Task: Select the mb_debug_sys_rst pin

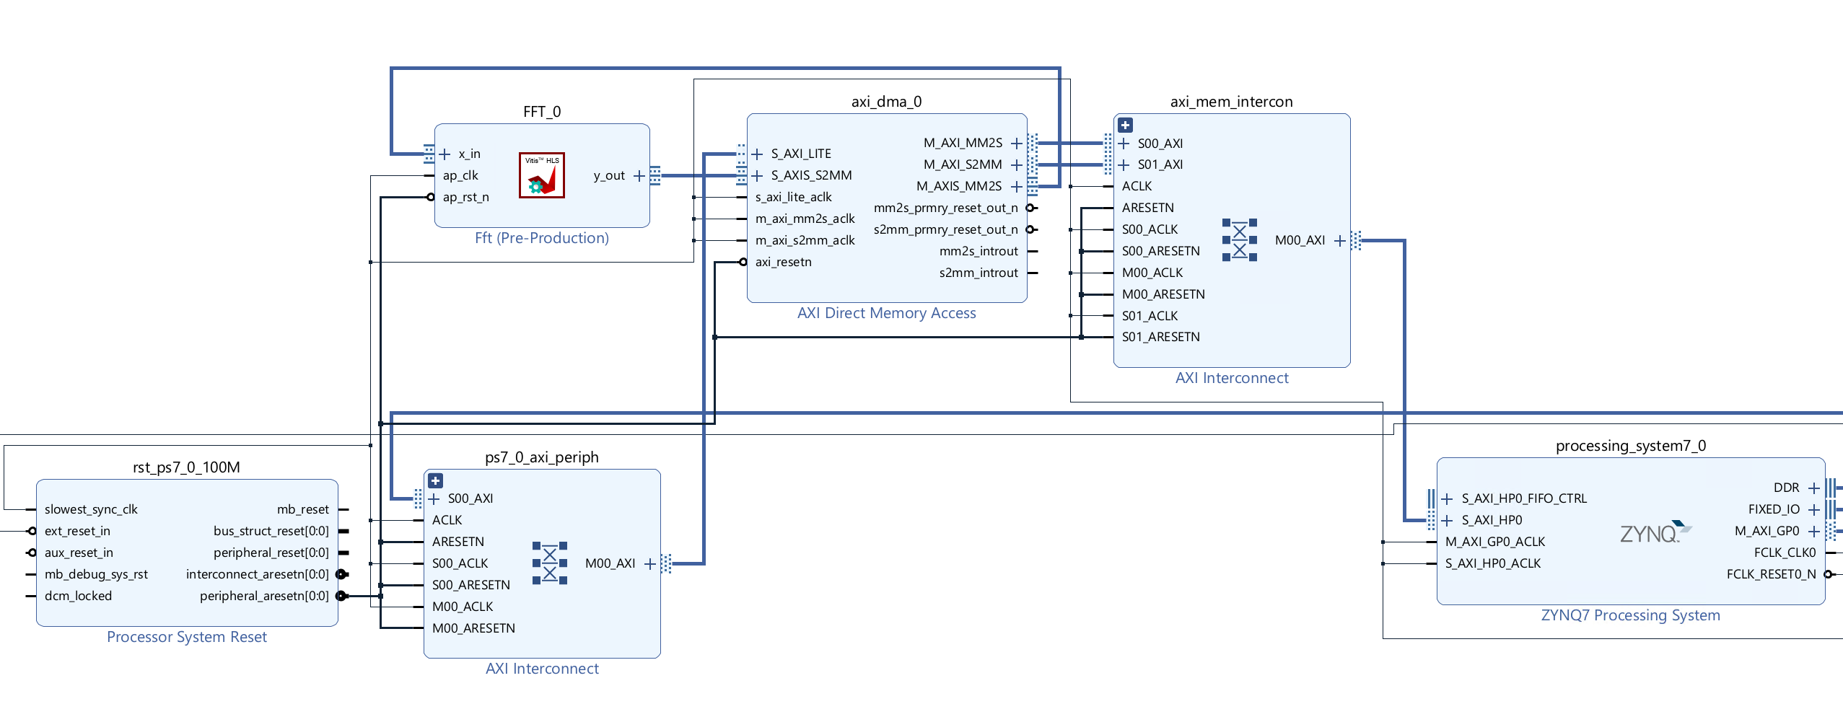Action: click(96, 574)
